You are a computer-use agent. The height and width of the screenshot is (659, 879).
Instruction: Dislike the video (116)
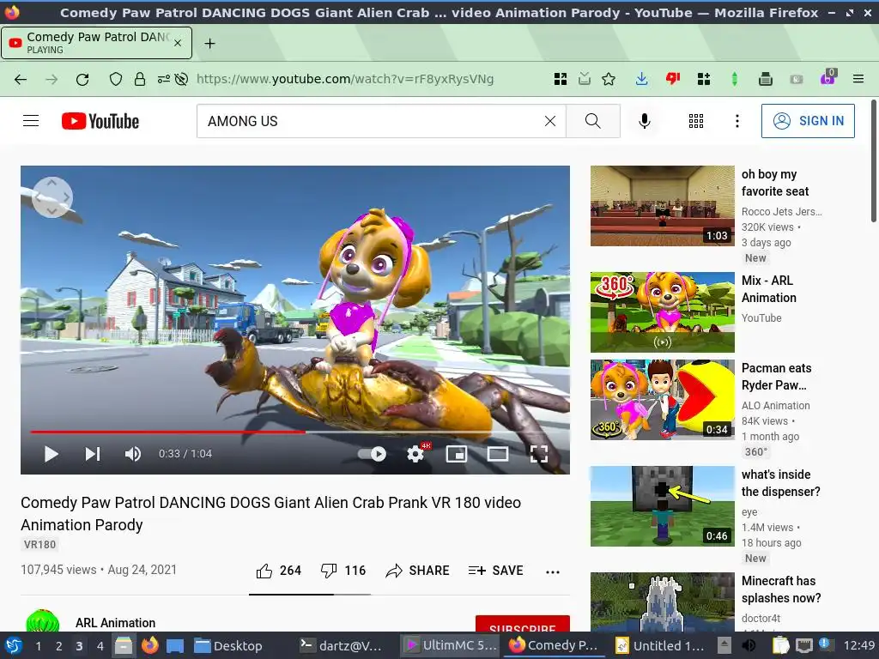[343, 571]
